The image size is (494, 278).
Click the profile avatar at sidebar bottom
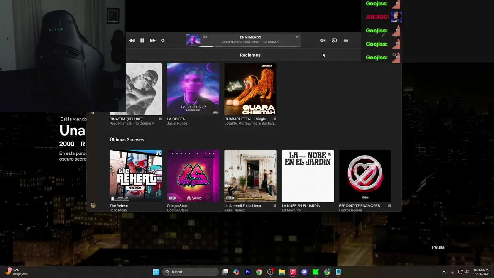[93, 205]
